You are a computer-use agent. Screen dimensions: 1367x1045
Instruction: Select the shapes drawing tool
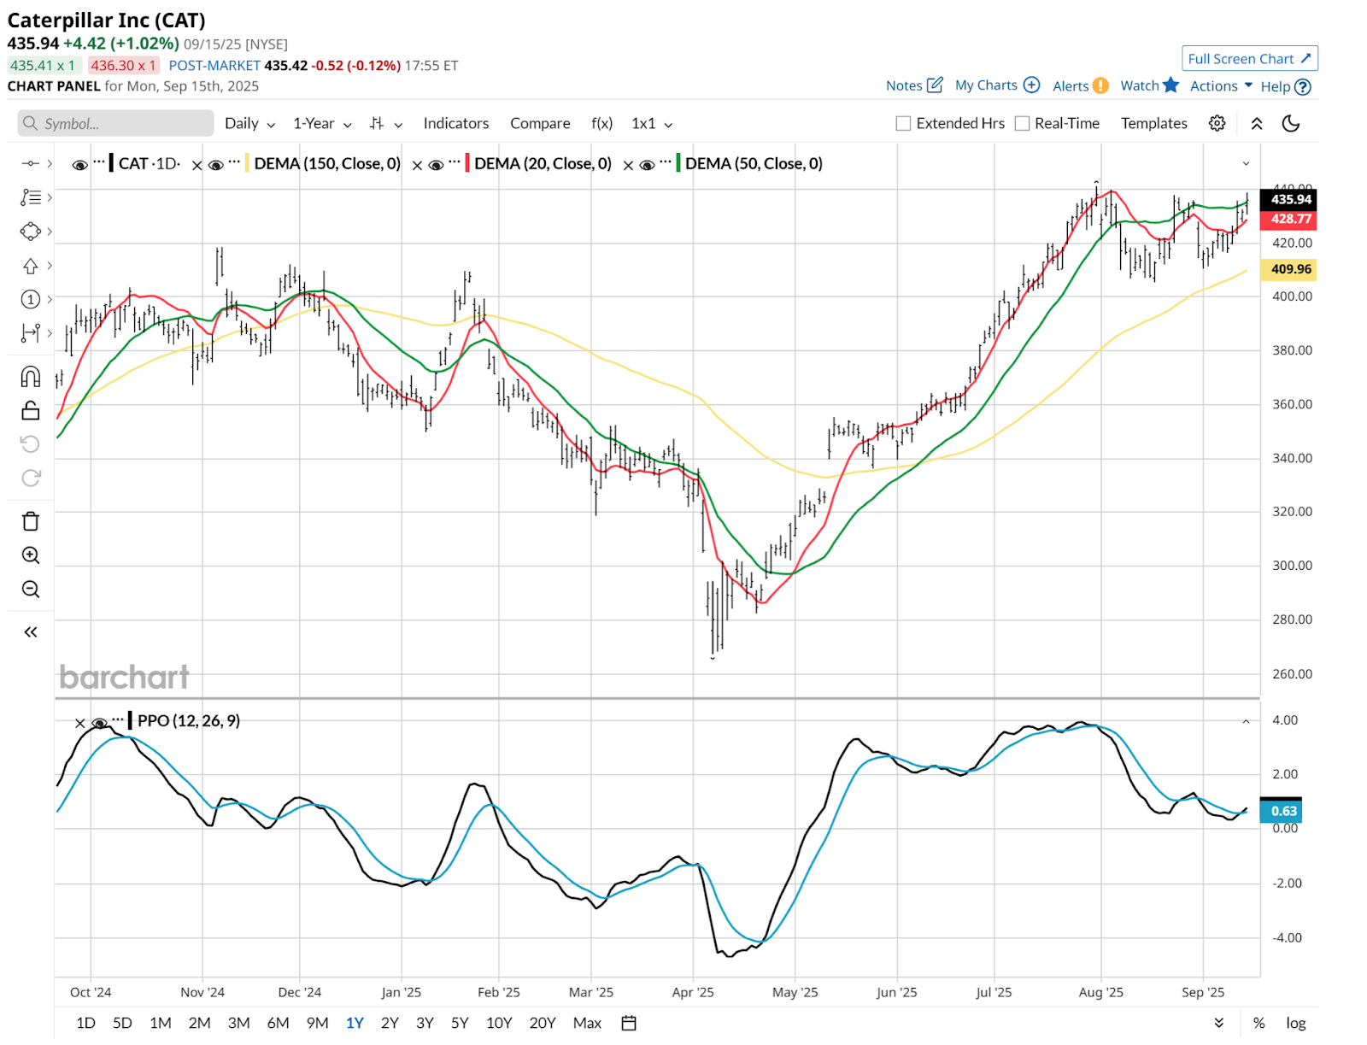pyautogui.click(x=30, y=232)
